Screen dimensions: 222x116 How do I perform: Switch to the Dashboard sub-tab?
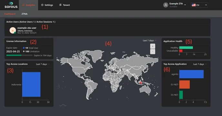[10, 14]
